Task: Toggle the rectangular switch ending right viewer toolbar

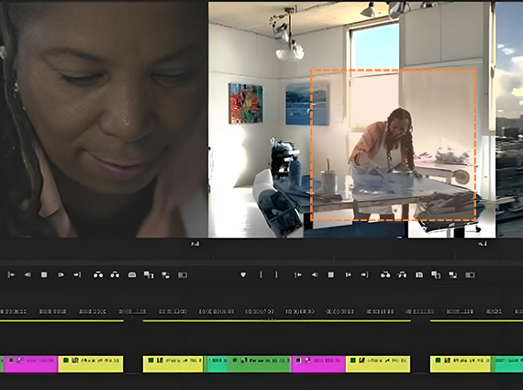Action: coord(470,275)
